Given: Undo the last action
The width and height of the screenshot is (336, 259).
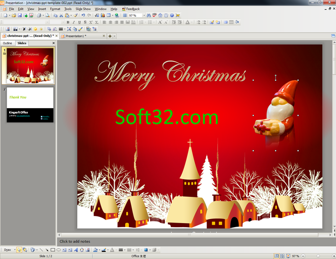Looking at the screenshot, I should point(83,16).
